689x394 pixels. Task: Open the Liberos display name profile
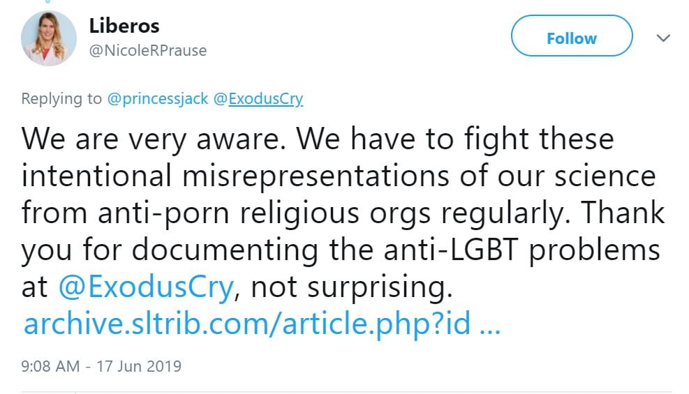pyautogui.click(x=124, y=26)
